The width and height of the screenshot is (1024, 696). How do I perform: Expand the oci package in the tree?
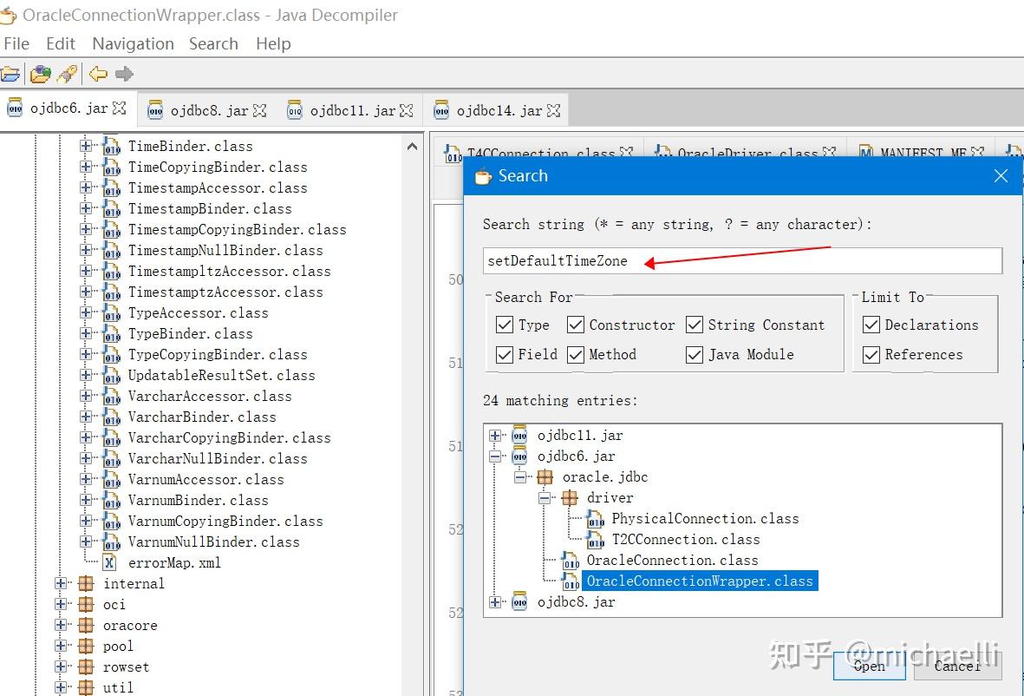coord(60,604)
